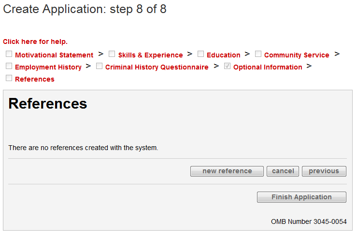Click the cancel button
Image resolution: width=357 pixels, height=235 pixels.
pyautogui.click(x=283, y=171)
